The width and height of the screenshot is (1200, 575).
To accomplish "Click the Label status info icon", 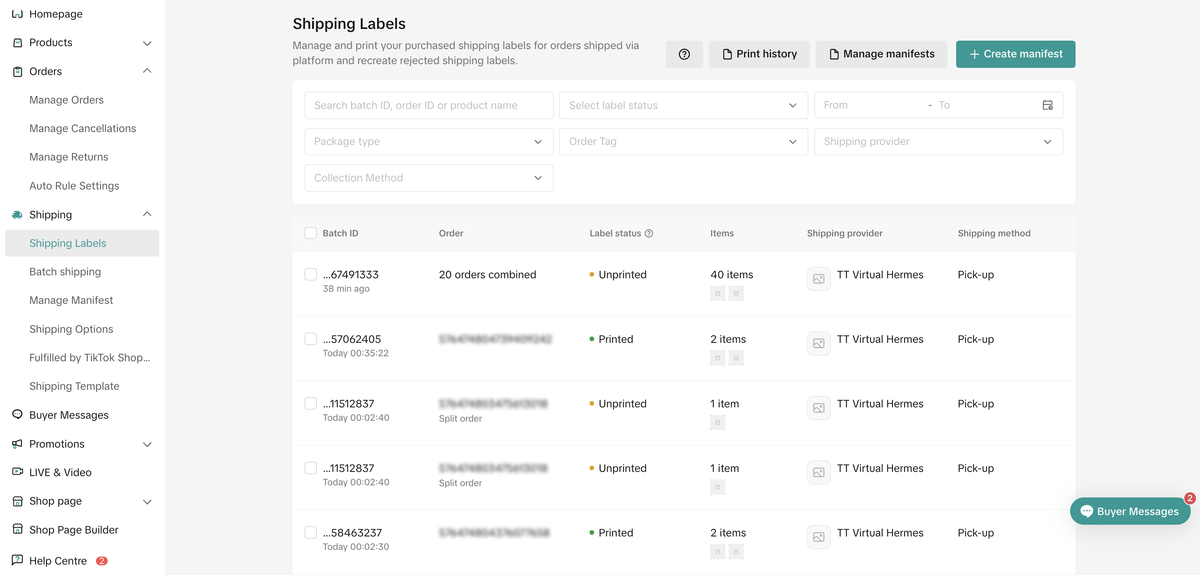I will point(649,233).
